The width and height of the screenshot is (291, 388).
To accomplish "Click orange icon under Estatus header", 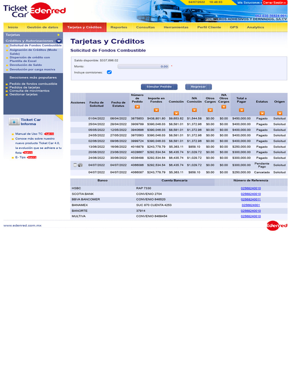I will click(262, 113).
